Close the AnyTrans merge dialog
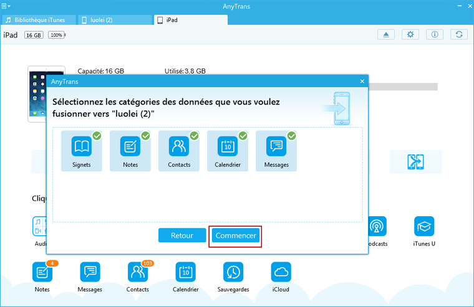This screenshot has width=474, height=307. [x=362, y=81]
